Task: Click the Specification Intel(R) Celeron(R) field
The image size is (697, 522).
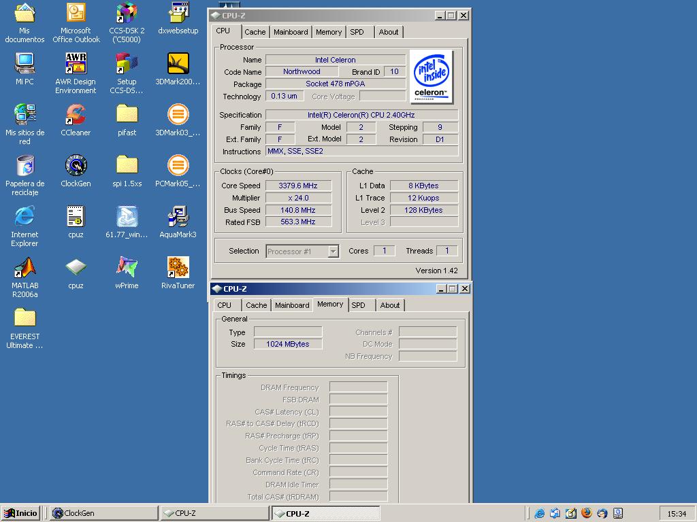Action: (x=361, y=115)
